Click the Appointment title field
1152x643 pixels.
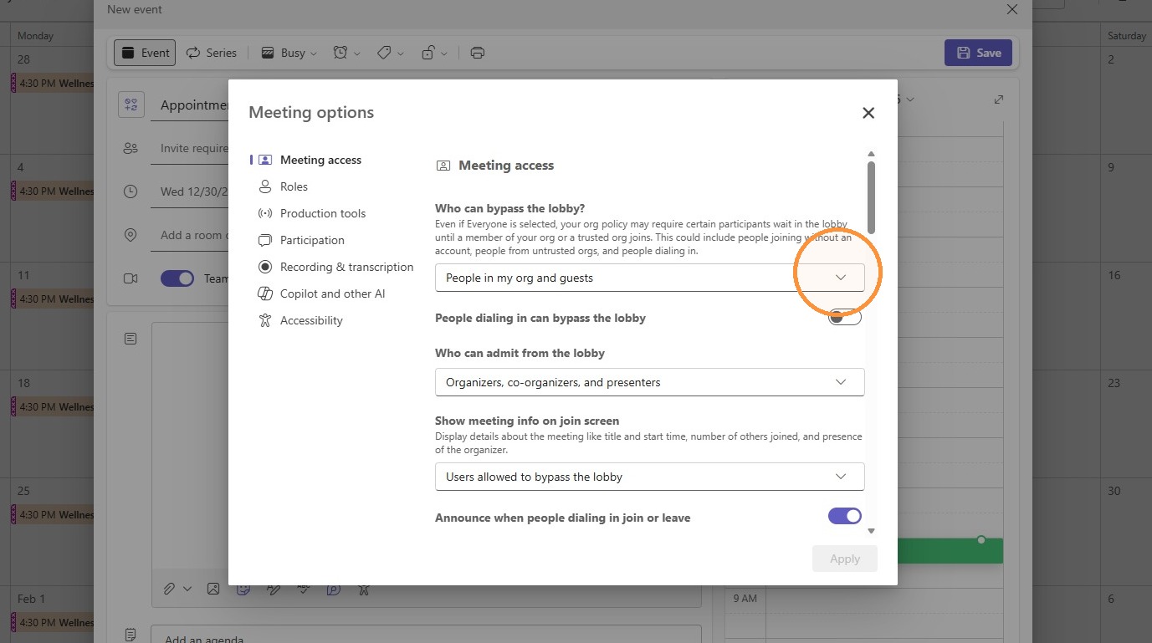[190, 105]
